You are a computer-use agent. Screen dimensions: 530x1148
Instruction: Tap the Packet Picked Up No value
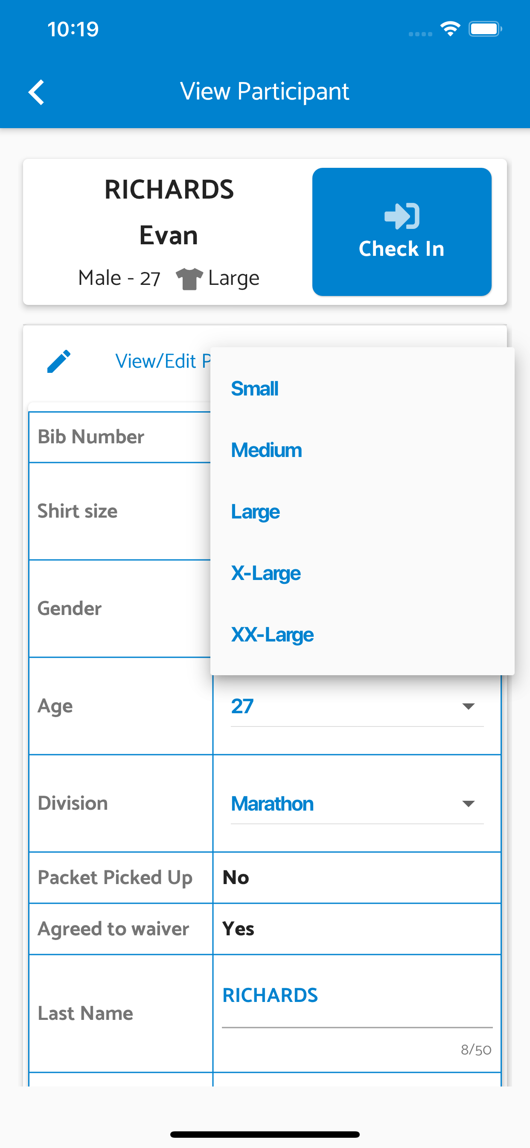pyautogui.click(x=236, y=878)
